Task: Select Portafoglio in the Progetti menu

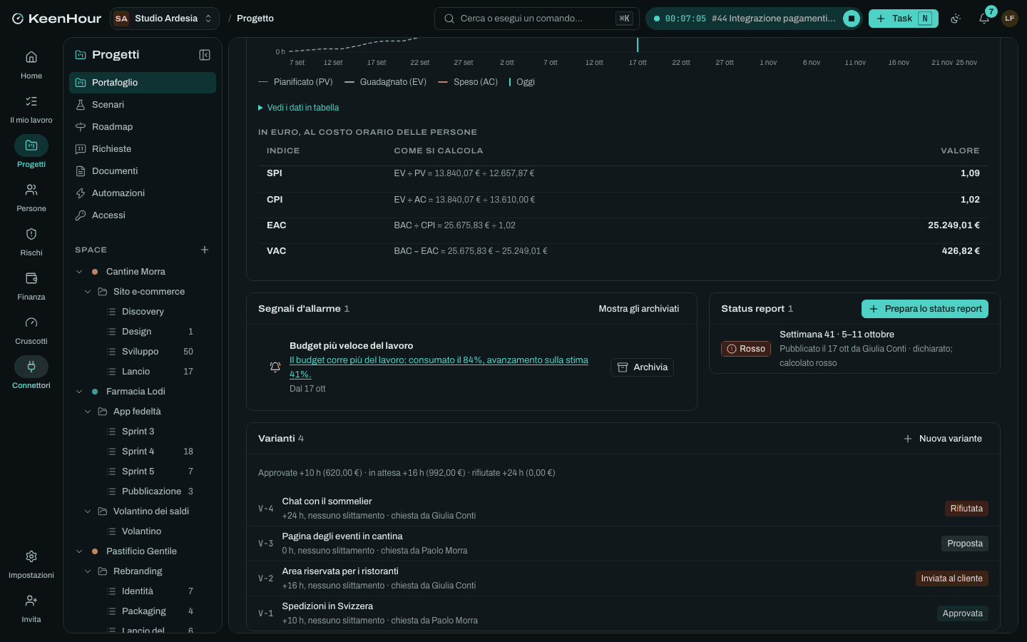Action: [x=143, y=83]
